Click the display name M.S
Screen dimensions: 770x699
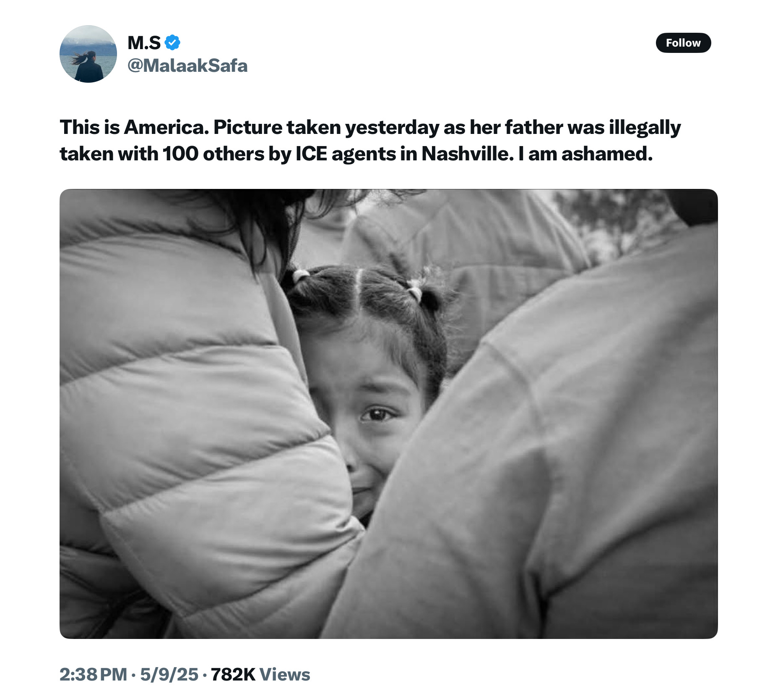pos(144,42)
